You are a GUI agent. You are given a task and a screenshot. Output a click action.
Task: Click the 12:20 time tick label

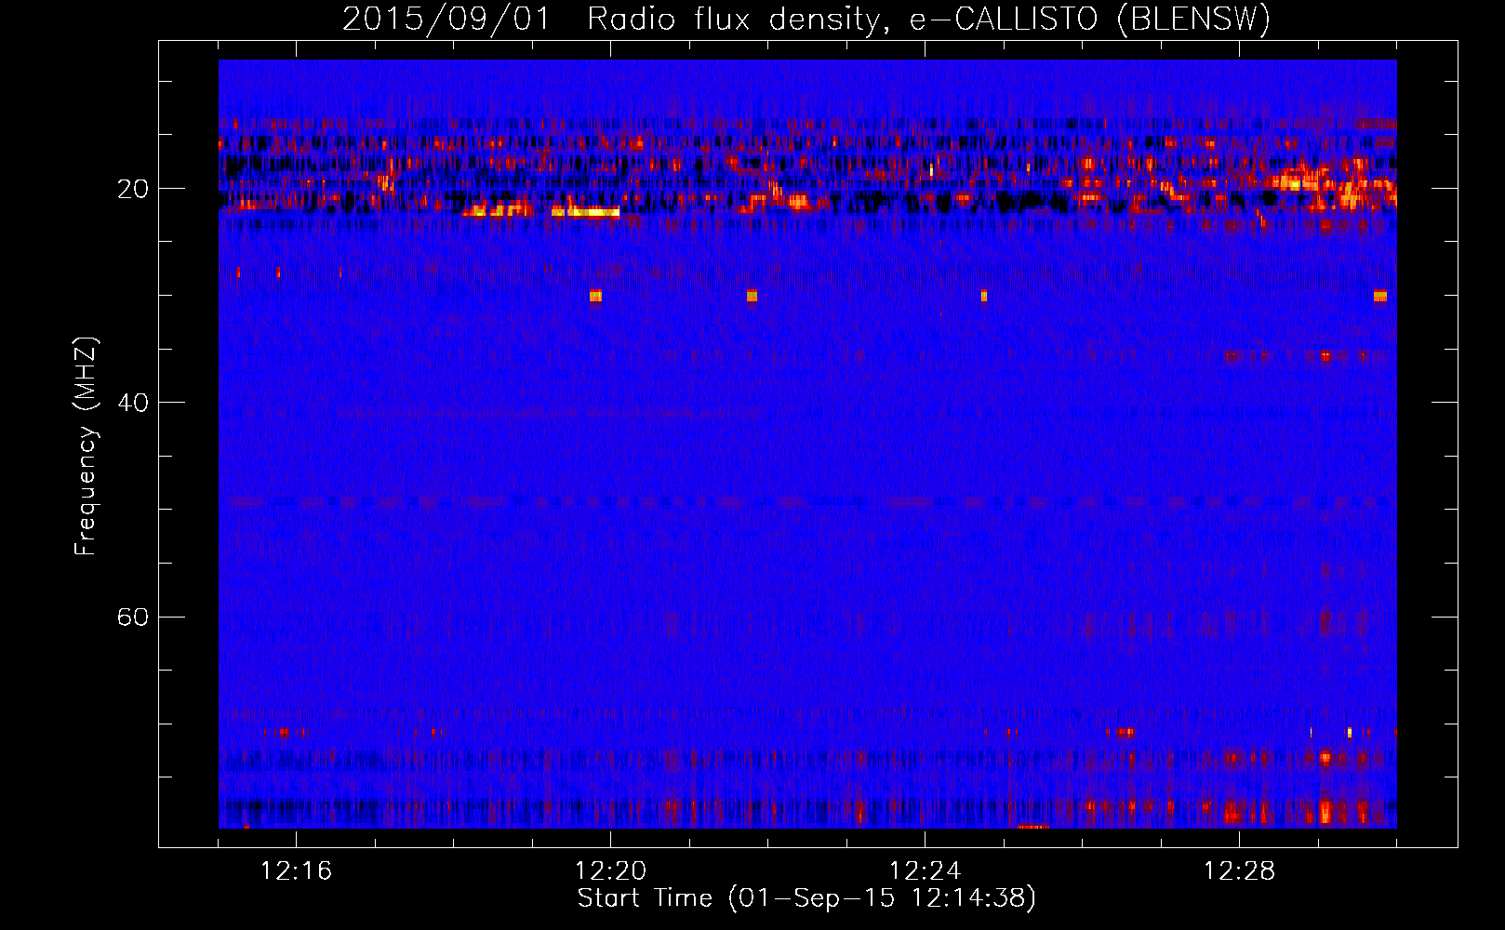pos(610,871)
